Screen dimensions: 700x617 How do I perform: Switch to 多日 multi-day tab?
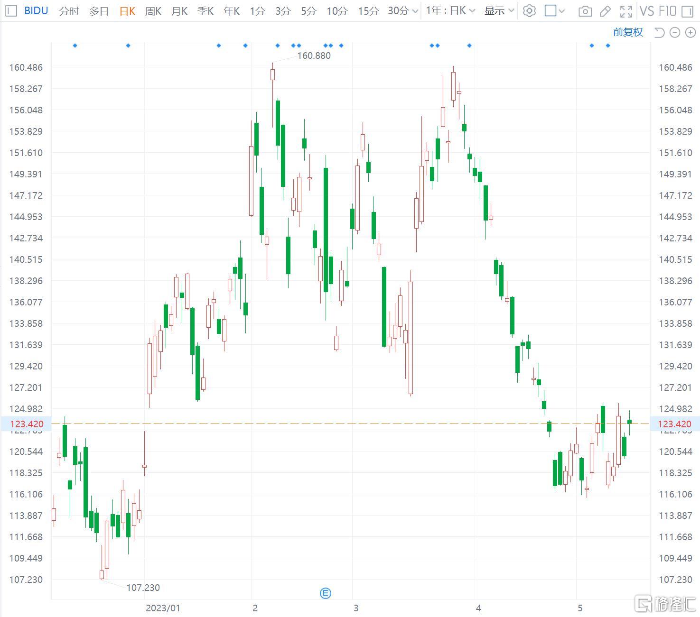pyautogui.click(x=99, y=11)
